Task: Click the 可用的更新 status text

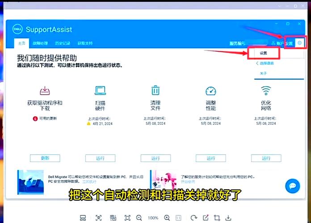Action: click(x=48, y=119)
